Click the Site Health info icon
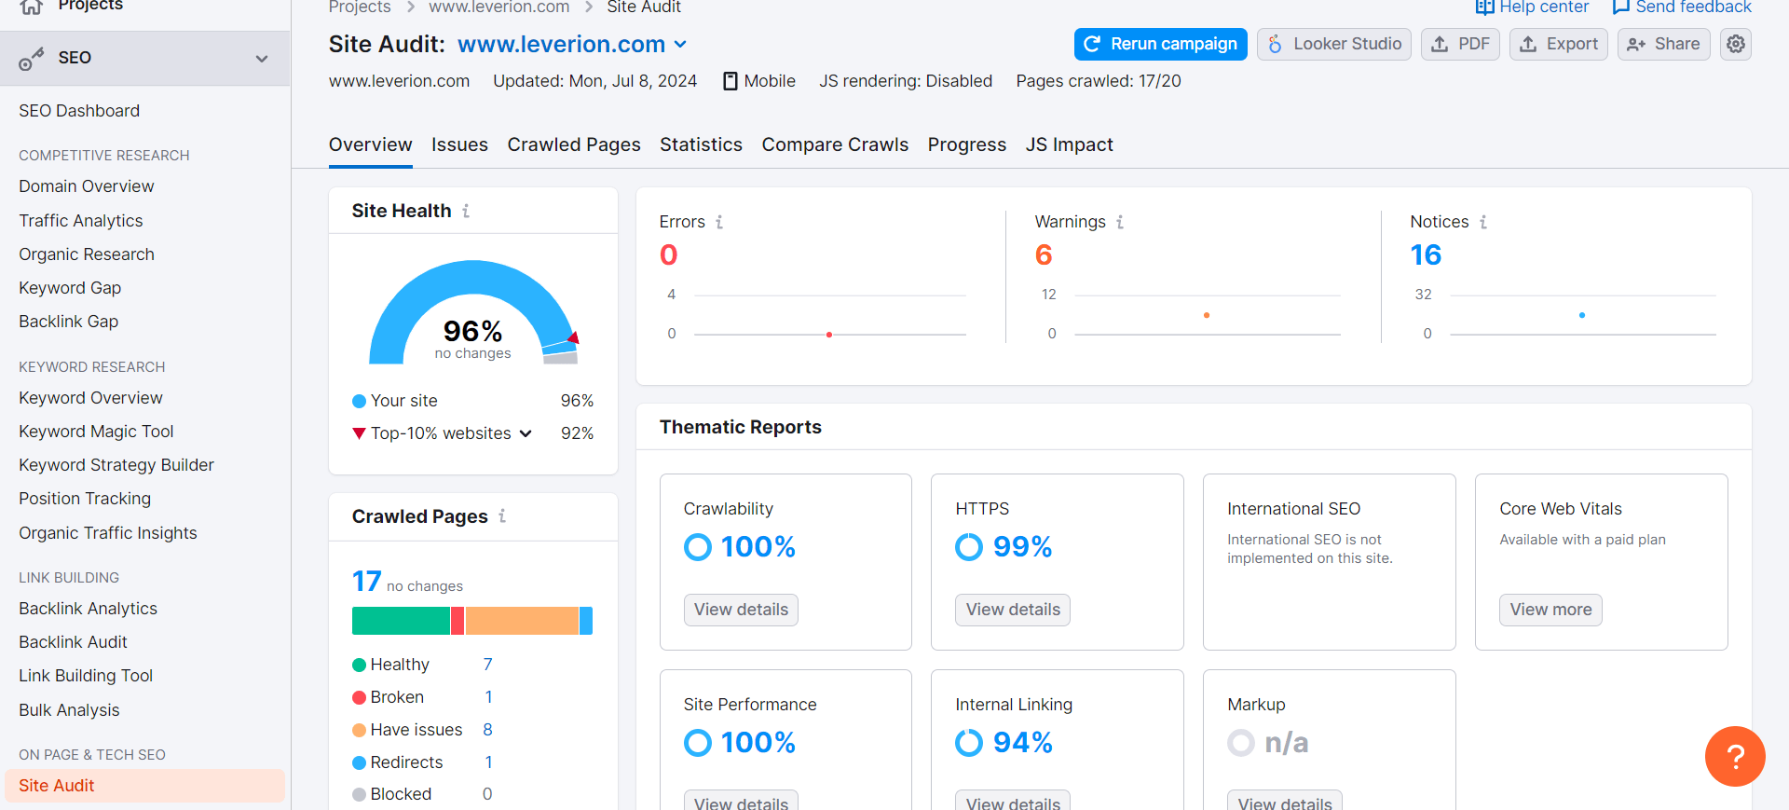This screenshot has height=810, width=1789. (x=466, y=212)
